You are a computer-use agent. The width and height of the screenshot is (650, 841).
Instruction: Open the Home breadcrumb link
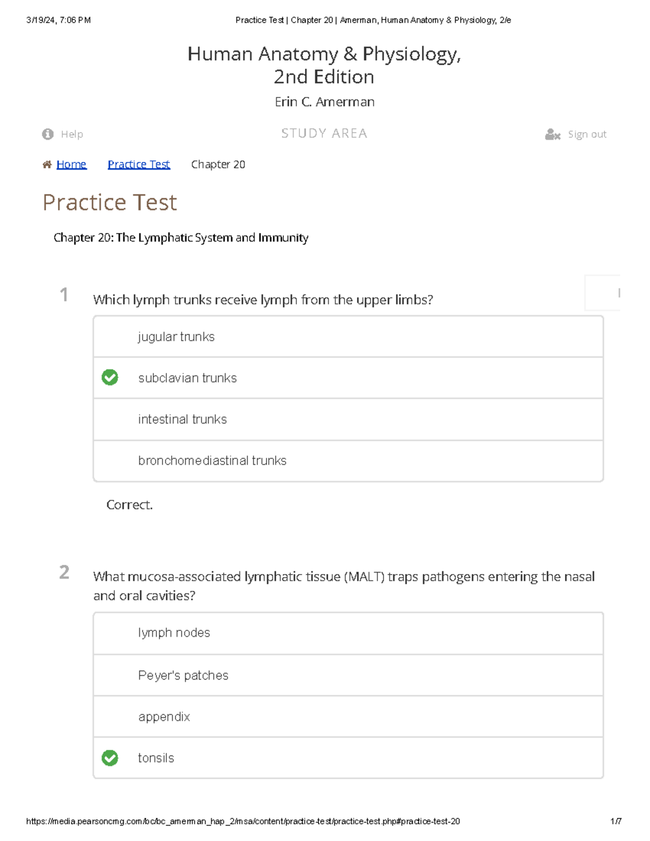pyautogui.click(x=71, y=164)
